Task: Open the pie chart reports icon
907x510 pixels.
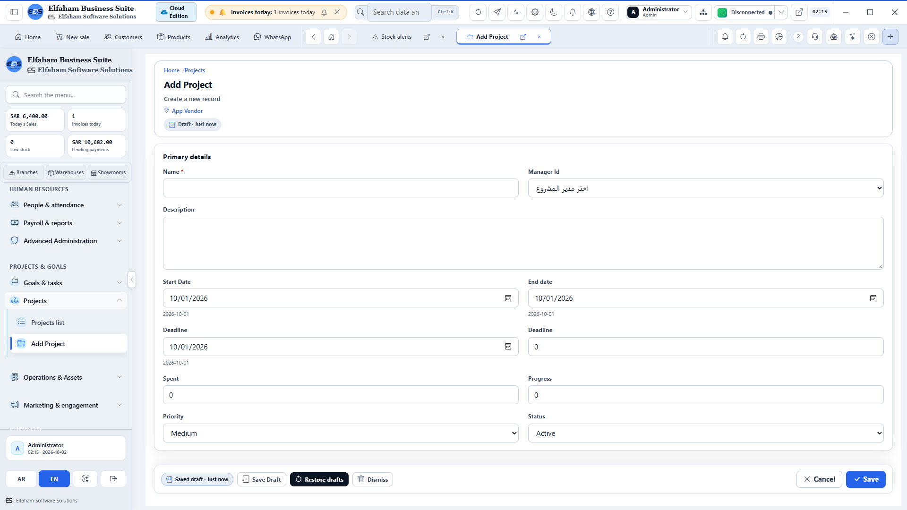Action: pos(779,37)
